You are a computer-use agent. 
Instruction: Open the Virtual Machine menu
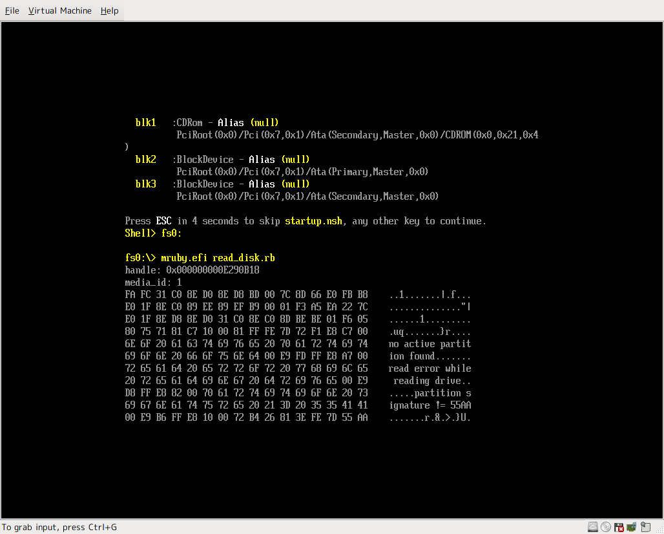(60, 11)
